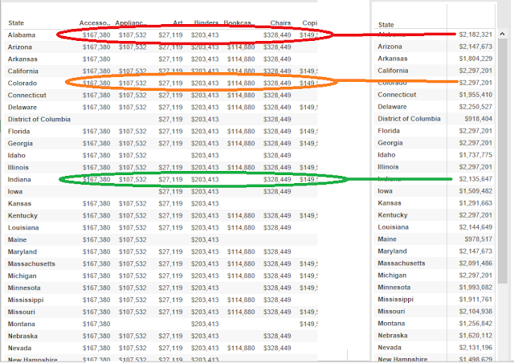The width and height of the screenshot is (514, 363).
Task: Select Georgia row label in left table
Action: (20, 143)
